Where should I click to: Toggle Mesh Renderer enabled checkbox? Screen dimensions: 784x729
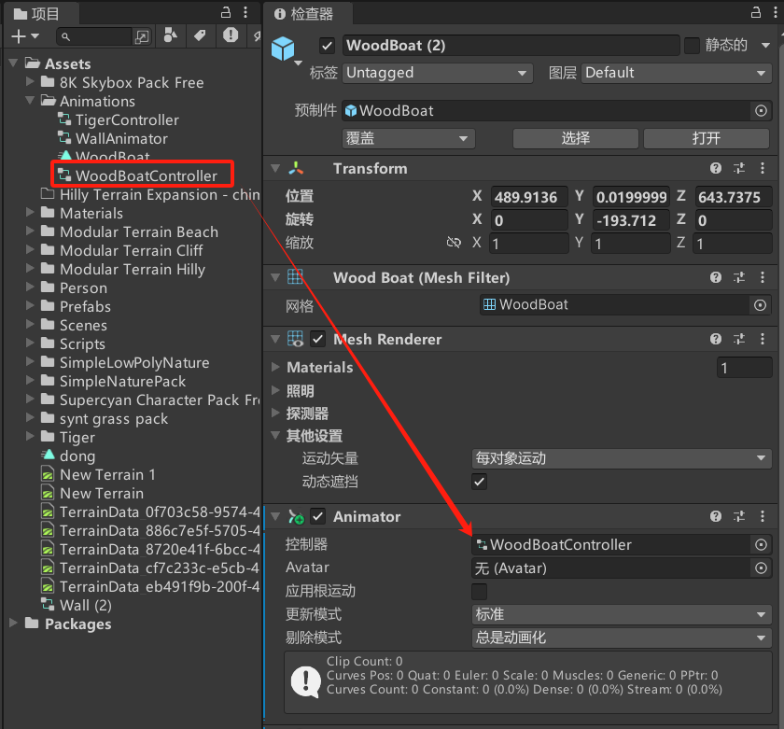coord(318,339)
